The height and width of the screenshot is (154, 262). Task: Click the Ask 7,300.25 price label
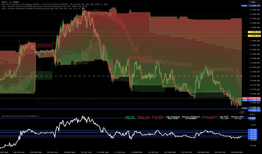[x=251, y=98]
